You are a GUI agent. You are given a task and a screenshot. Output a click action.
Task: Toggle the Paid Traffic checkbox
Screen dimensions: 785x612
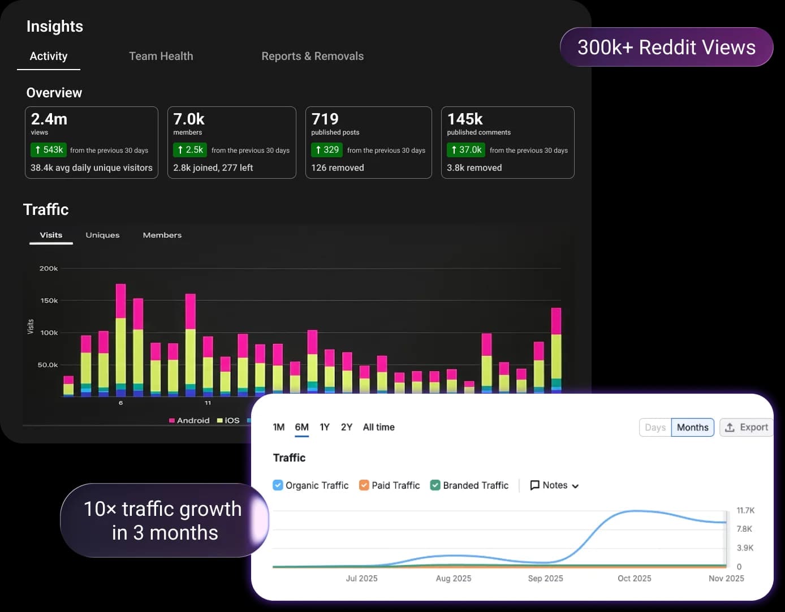point(364,485)
